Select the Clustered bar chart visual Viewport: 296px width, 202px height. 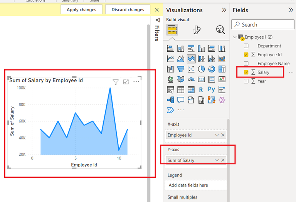pyautogui.click(x=191, y=49)
